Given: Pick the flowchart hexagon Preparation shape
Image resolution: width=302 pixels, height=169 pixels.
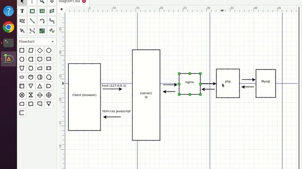Looking at the screenshot, I should click(x=22, y=59).
